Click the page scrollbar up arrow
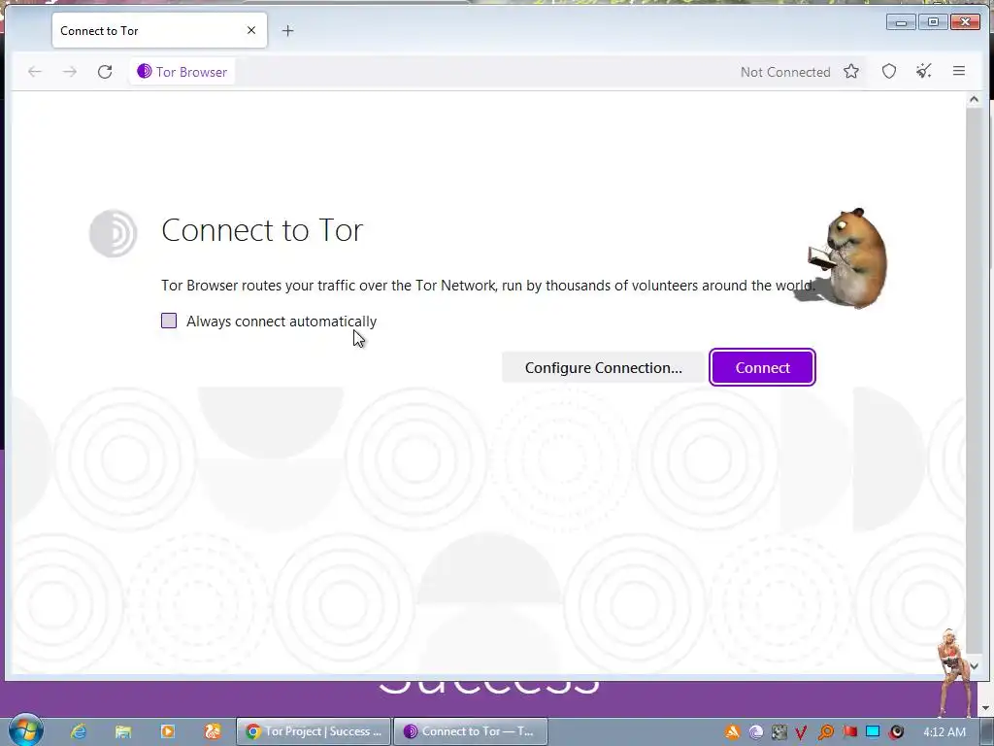 coord(974,100)
